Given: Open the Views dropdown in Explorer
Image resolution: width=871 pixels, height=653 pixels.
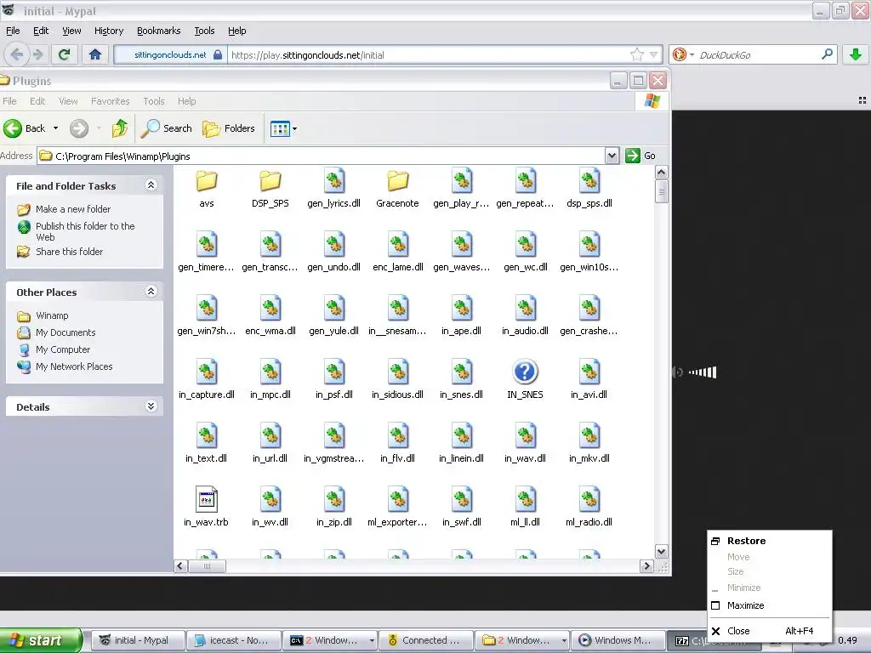Looking at the screenshot, I should pos(283,129).
